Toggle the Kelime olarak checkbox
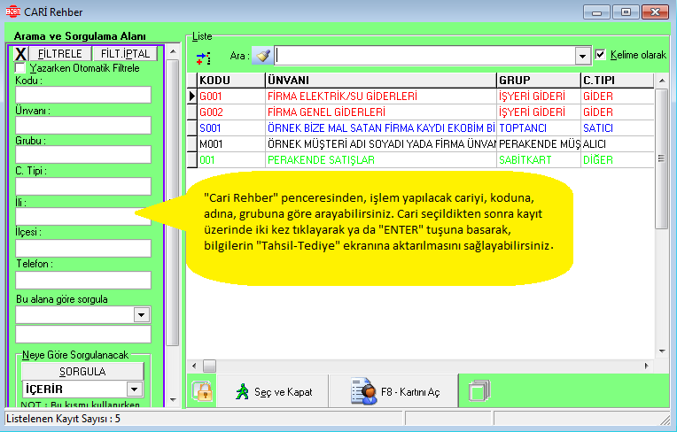The width and height of the screenshot is (677, 432). coord(600,55)
